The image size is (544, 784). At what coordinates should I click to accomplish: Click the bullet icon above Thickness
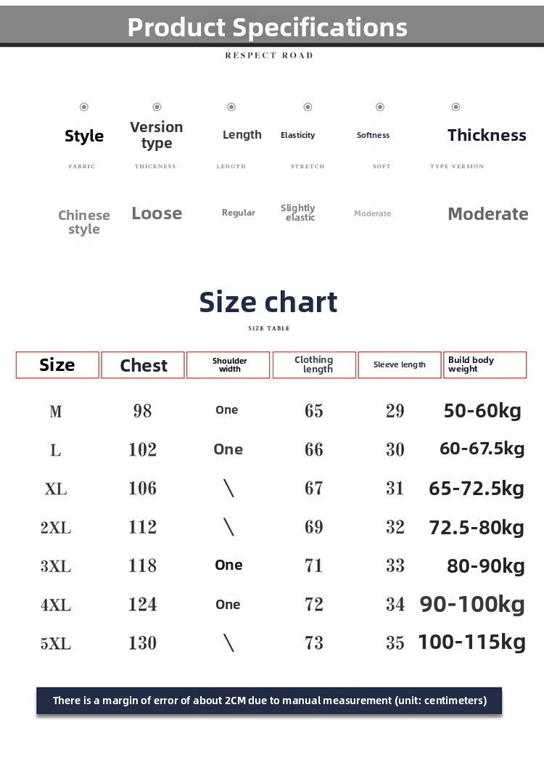[x=456, y=107]
